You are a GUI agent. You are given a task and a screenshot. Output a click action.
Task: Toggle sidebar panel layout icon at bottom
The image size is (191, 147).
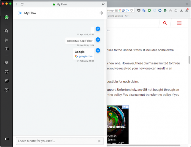coord(6,139)
